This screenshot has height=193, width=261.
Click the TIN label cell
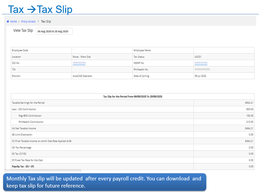41,70
